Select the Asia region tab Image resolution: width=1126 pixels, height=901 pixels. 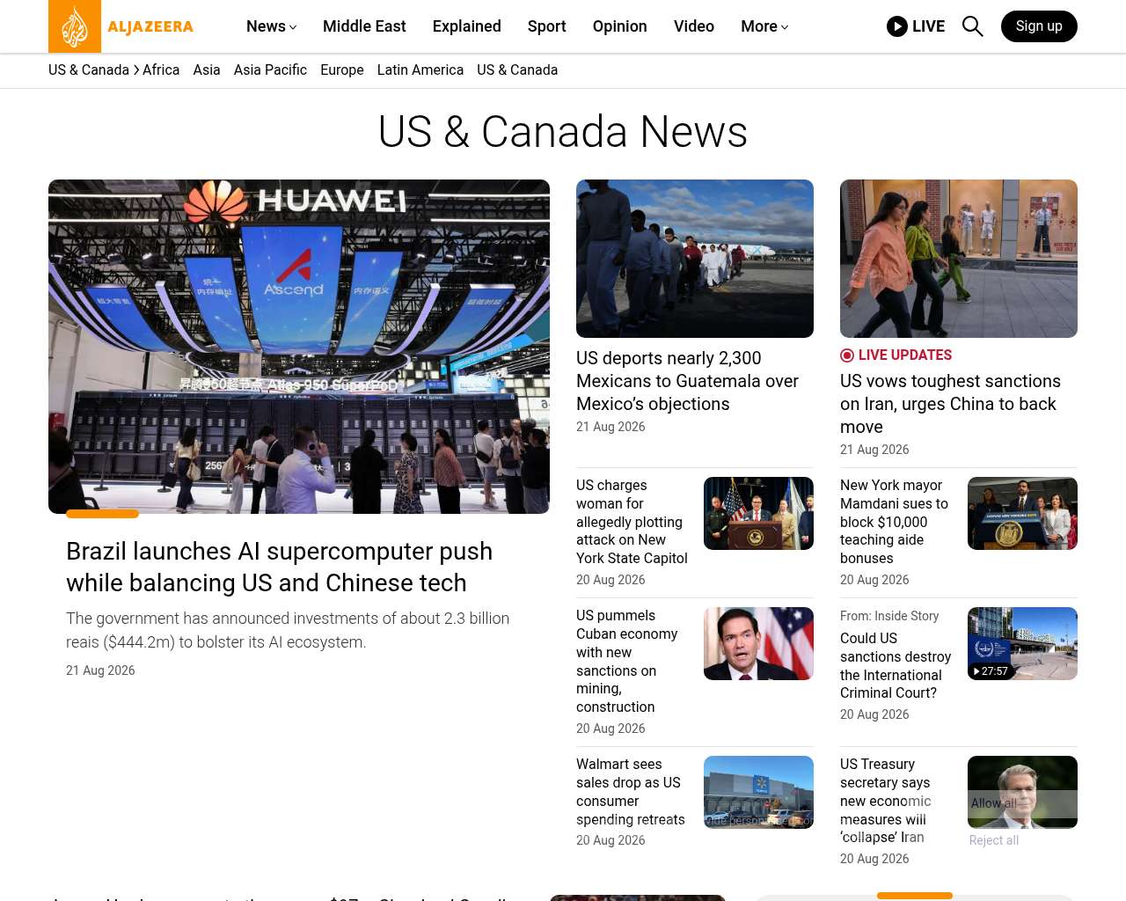pos(207,70)
